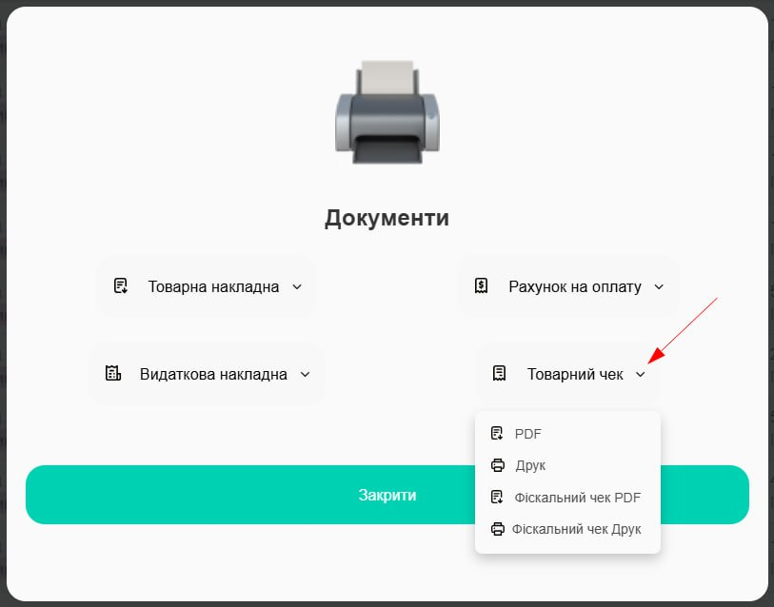Screen dimensions: 774x607
Task: Open the Видаткова накладна label
Action: tap(213, 375)
